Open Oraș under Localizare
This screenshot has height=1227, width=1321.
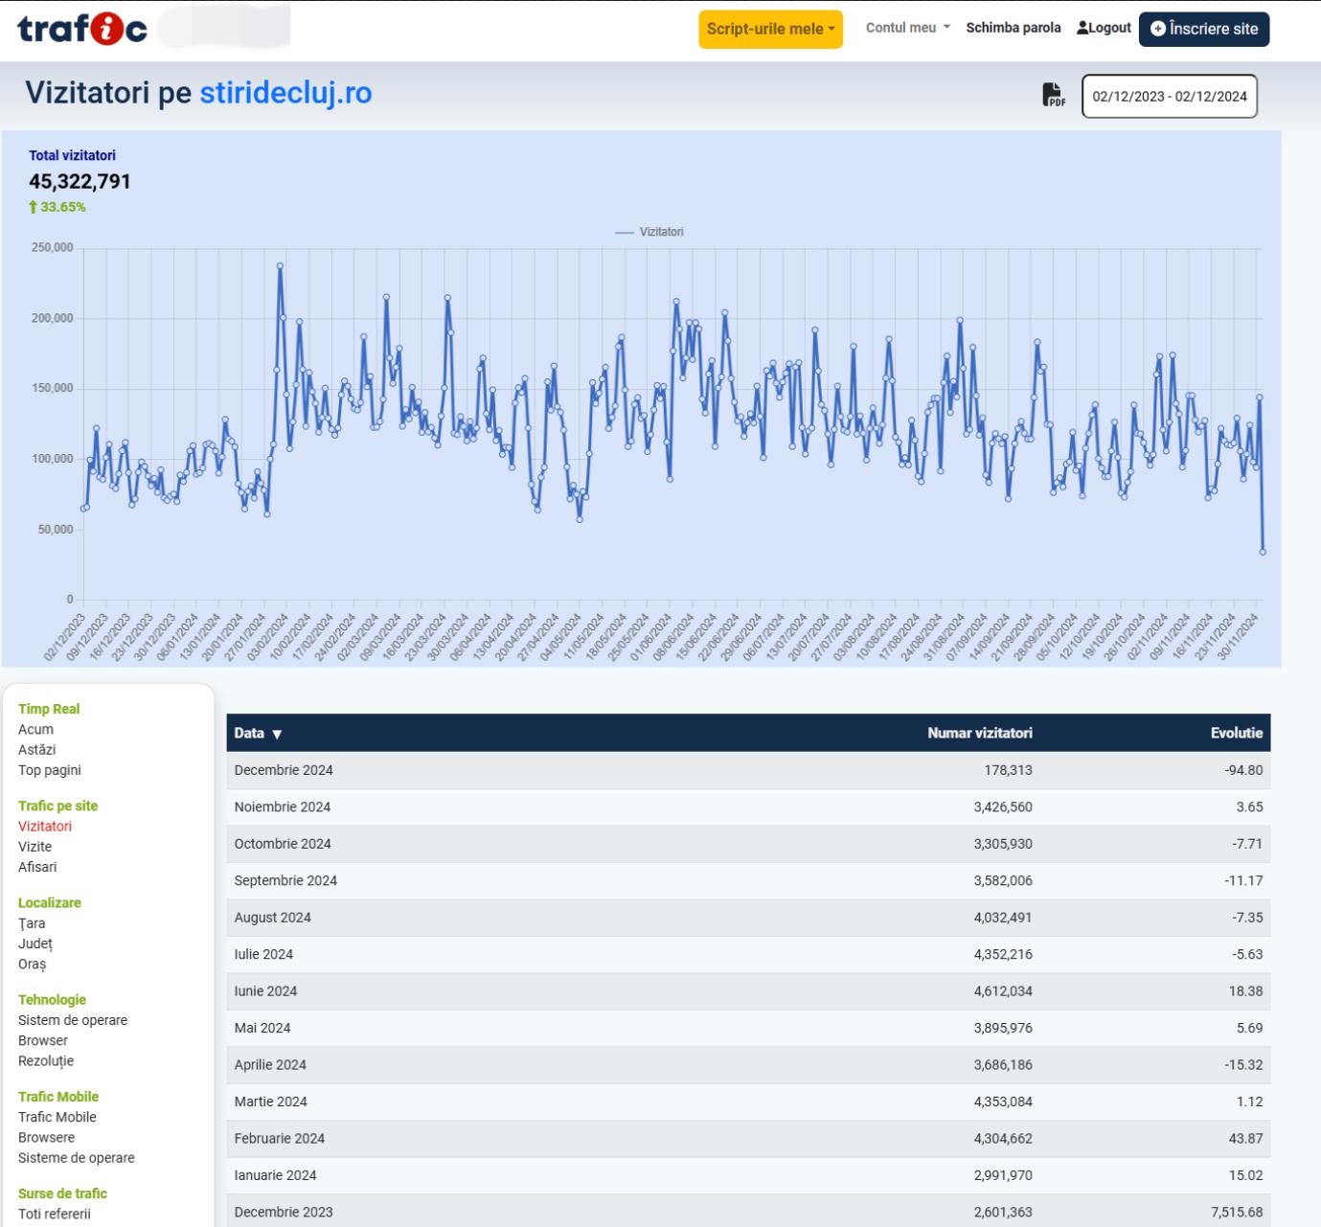(x=32, y=964)
